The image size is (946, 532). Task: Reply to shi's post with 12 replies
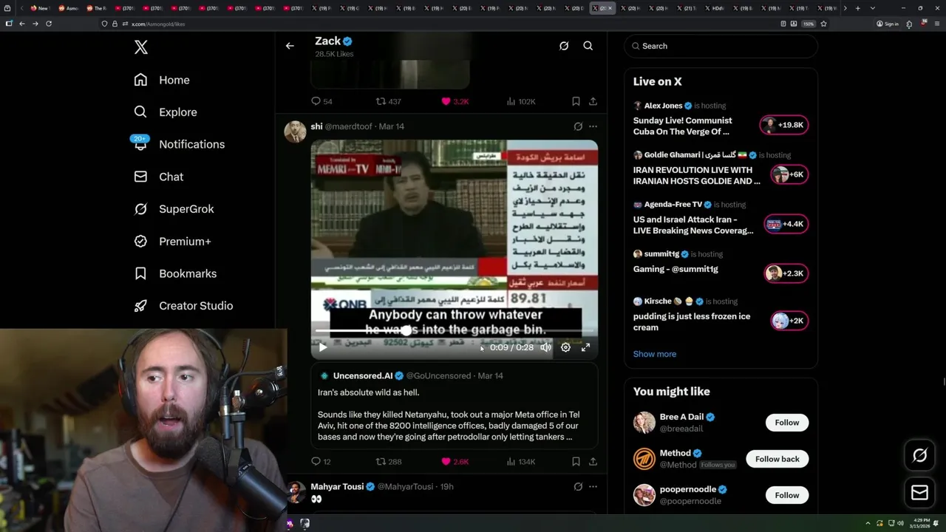(321, 461)
